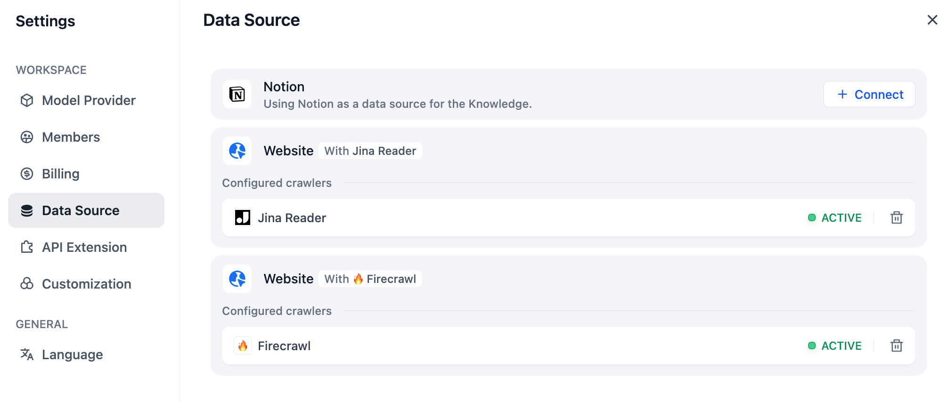Screen dimensions: 949x402
Task: Click the Model Provider cube icon
Action: pyautogui.click(x=27, y=100)
